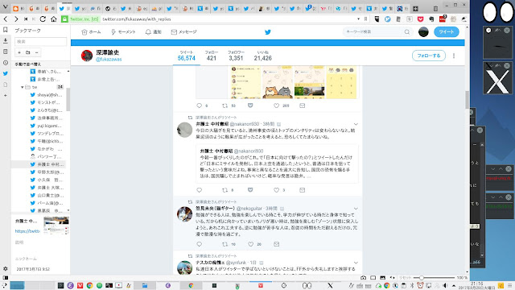Open the Notifications nav item
Viewport: 515px width, 290px height.
154,32
